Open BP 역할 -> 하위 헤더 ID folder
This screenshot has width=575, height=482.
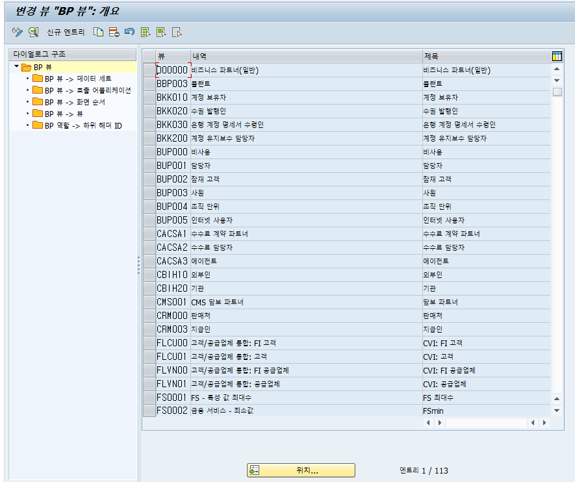77,125
